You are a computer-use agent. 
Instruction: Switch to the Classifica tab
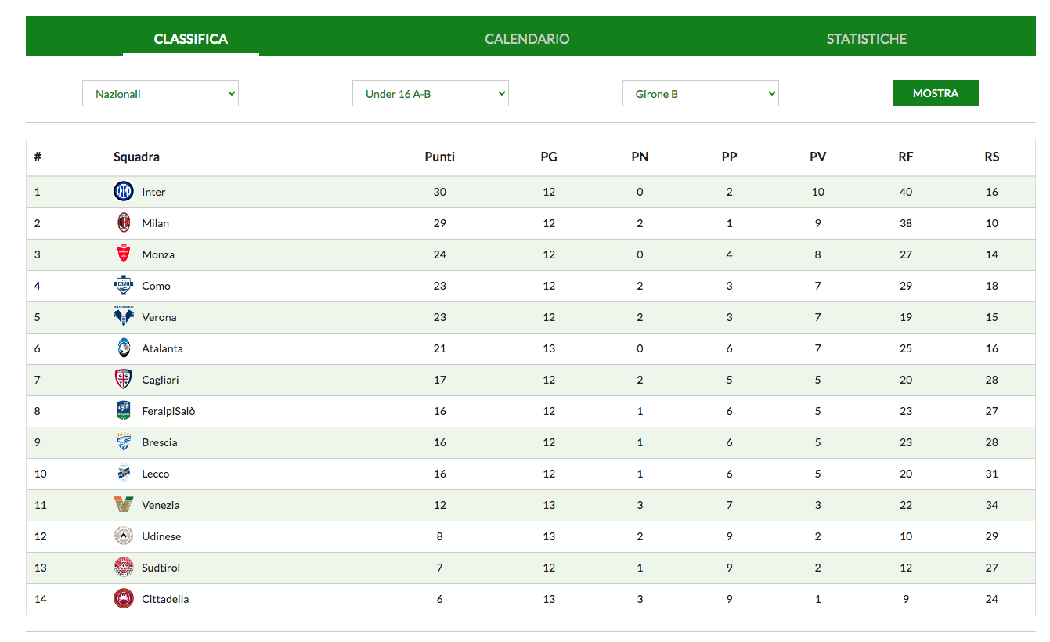[191, 38]
